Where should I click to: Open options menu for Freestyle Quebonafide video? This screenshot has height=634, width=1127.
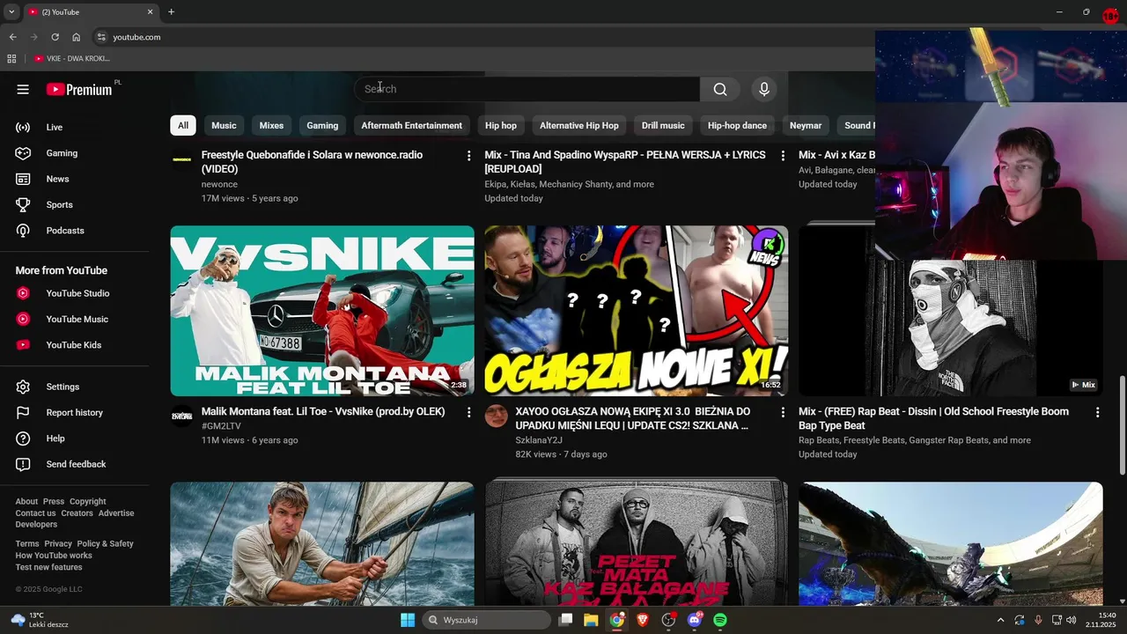tap(468, 156)
